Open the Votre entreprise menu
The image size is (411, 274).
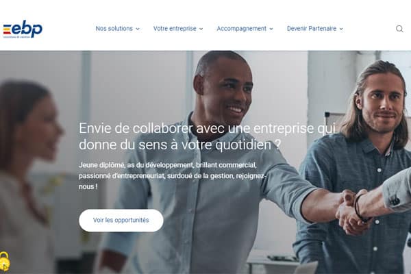point(175,29)
